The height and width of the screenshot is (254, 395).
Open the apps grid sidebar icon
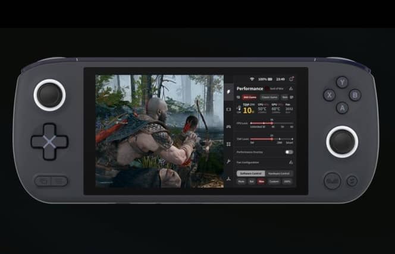229,143
